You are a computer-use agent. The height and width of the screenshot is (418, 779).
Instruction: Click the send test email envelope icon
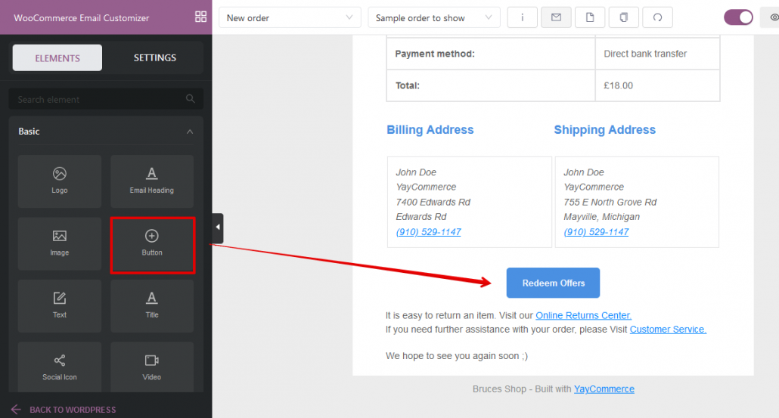(556, 17)
